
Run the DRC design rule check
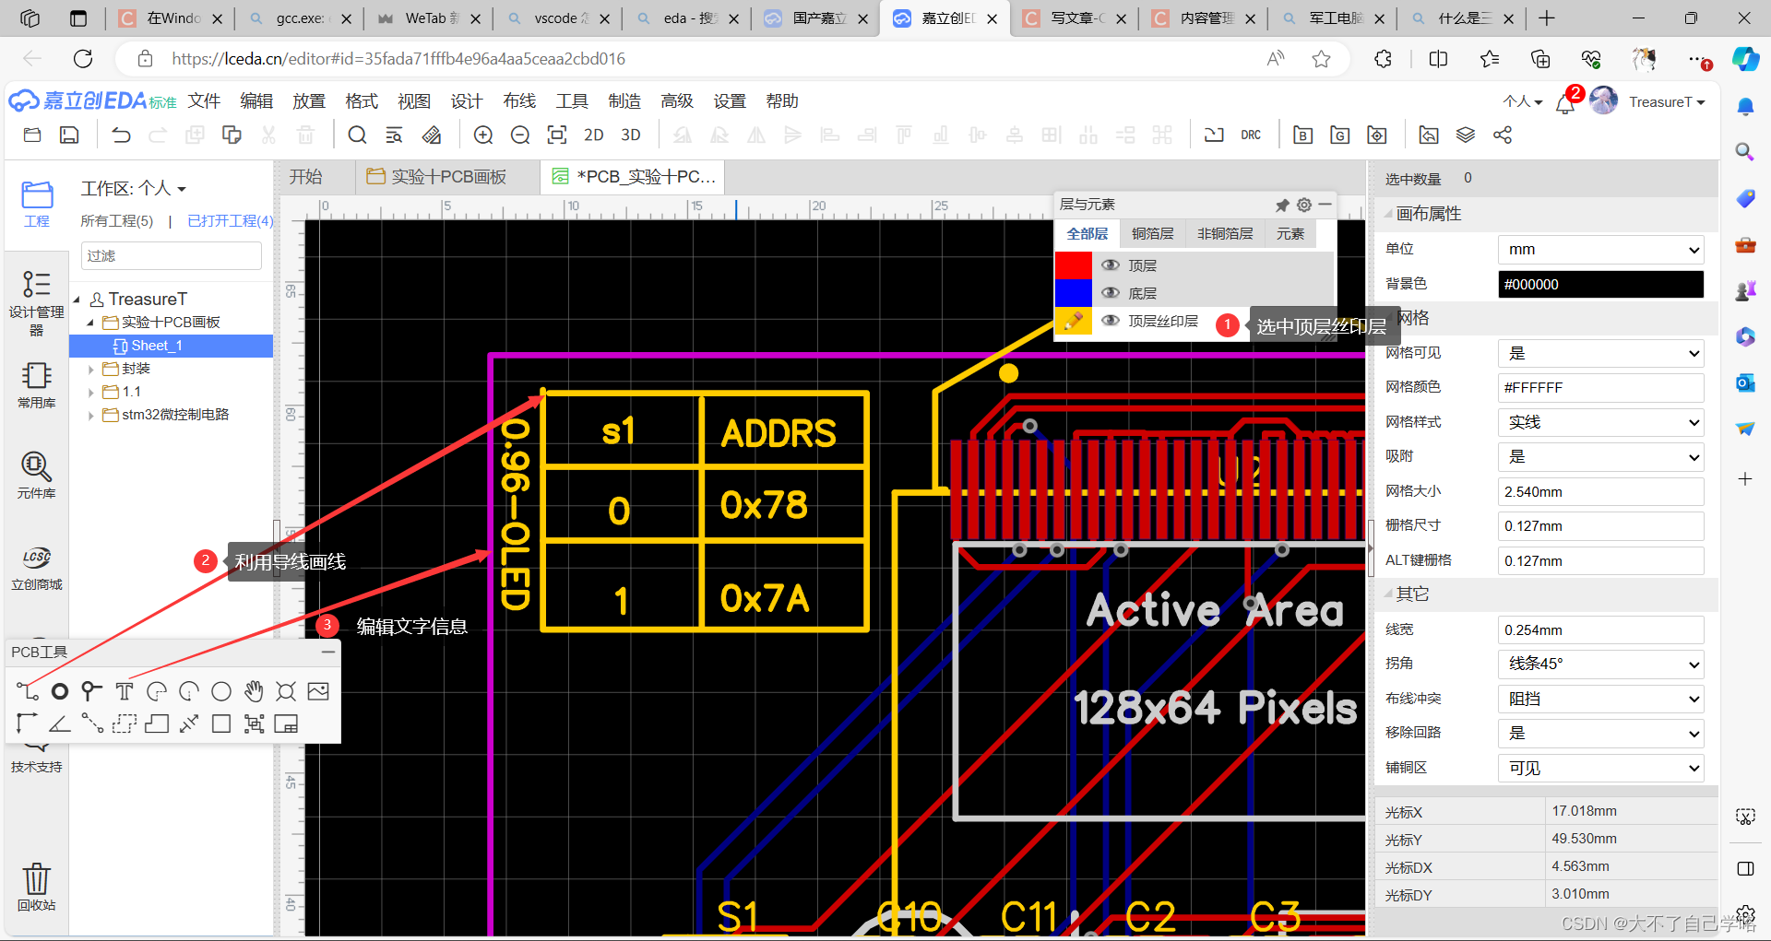coord(1251,135)
